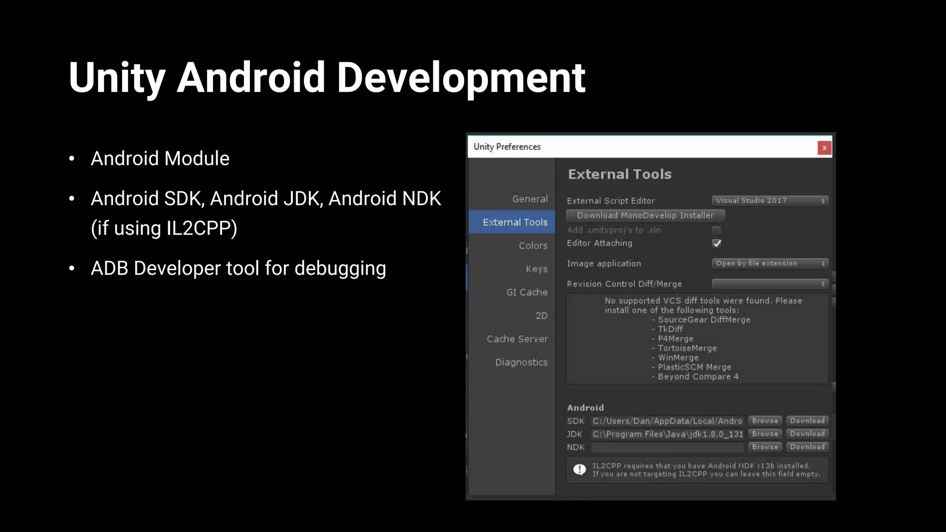This screenshot has height=532, width=946.
Task: Open the Image application dropdown
Action: [770, 263]
